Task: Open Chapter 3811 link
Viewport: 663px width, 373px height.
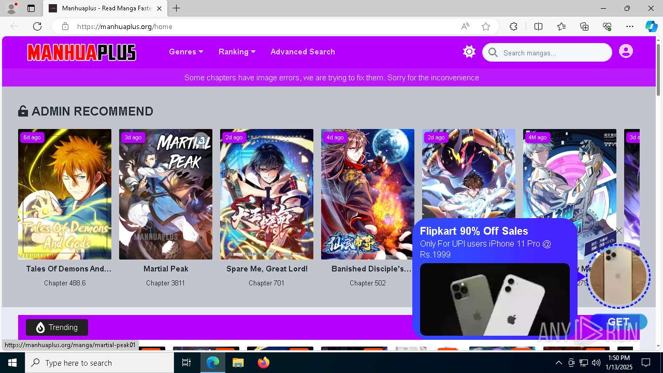Action: click(165, 283)
